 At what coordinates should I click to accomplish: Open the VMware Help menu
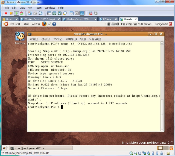coord(61,8)
